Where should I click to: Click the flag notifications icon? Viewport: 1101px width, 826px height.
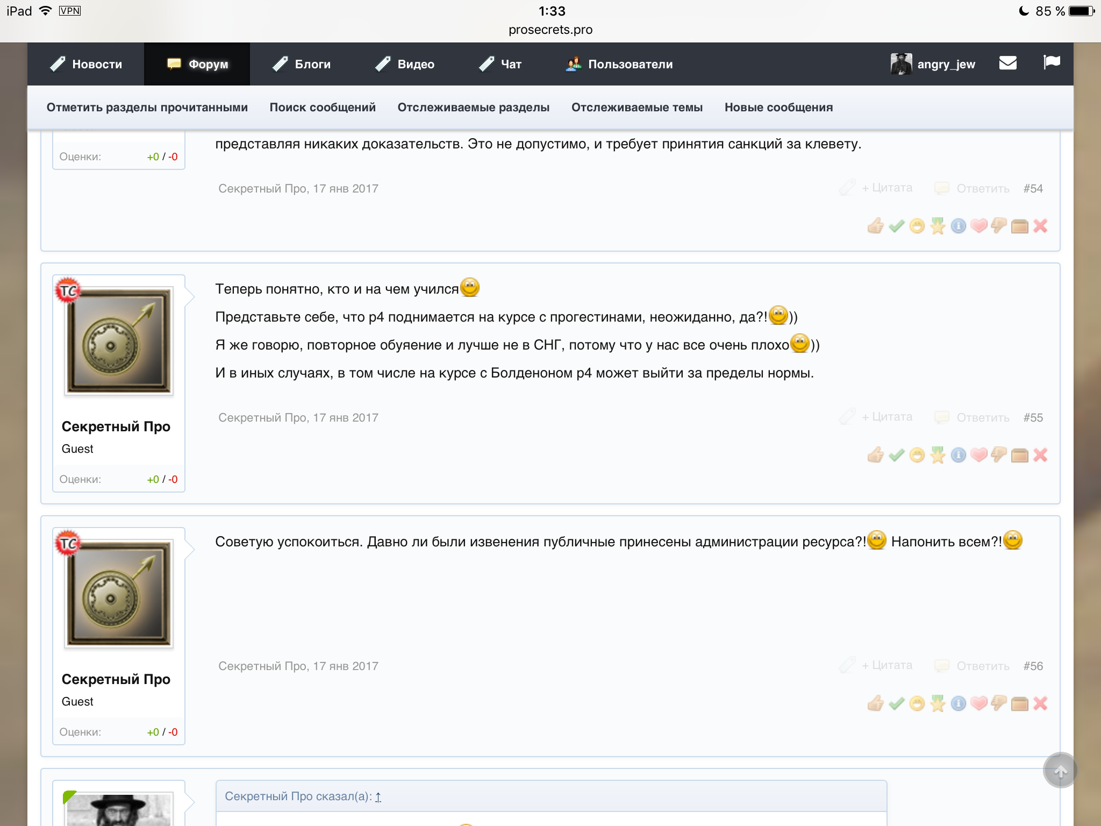(1051, 63)
